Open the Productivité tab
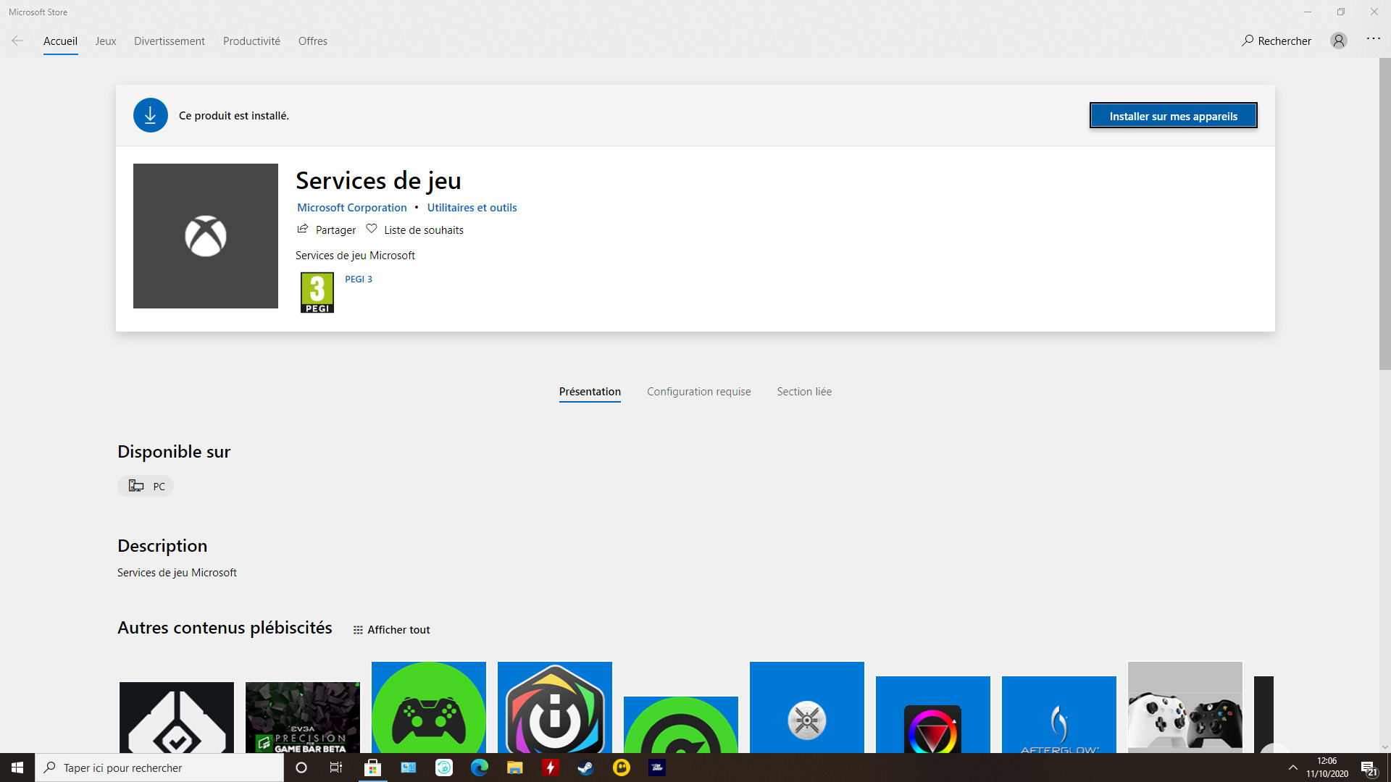This screenshot has height=782, width=1391. tap(251, 41)
